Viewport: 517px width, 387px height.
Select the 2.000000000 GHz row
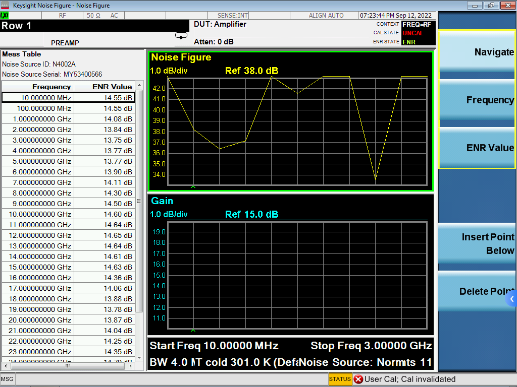tap(68, 130)
